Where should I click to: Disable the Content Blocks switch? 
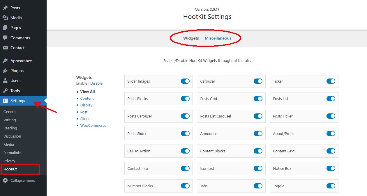pyautogui.click(x=258, y=151)
